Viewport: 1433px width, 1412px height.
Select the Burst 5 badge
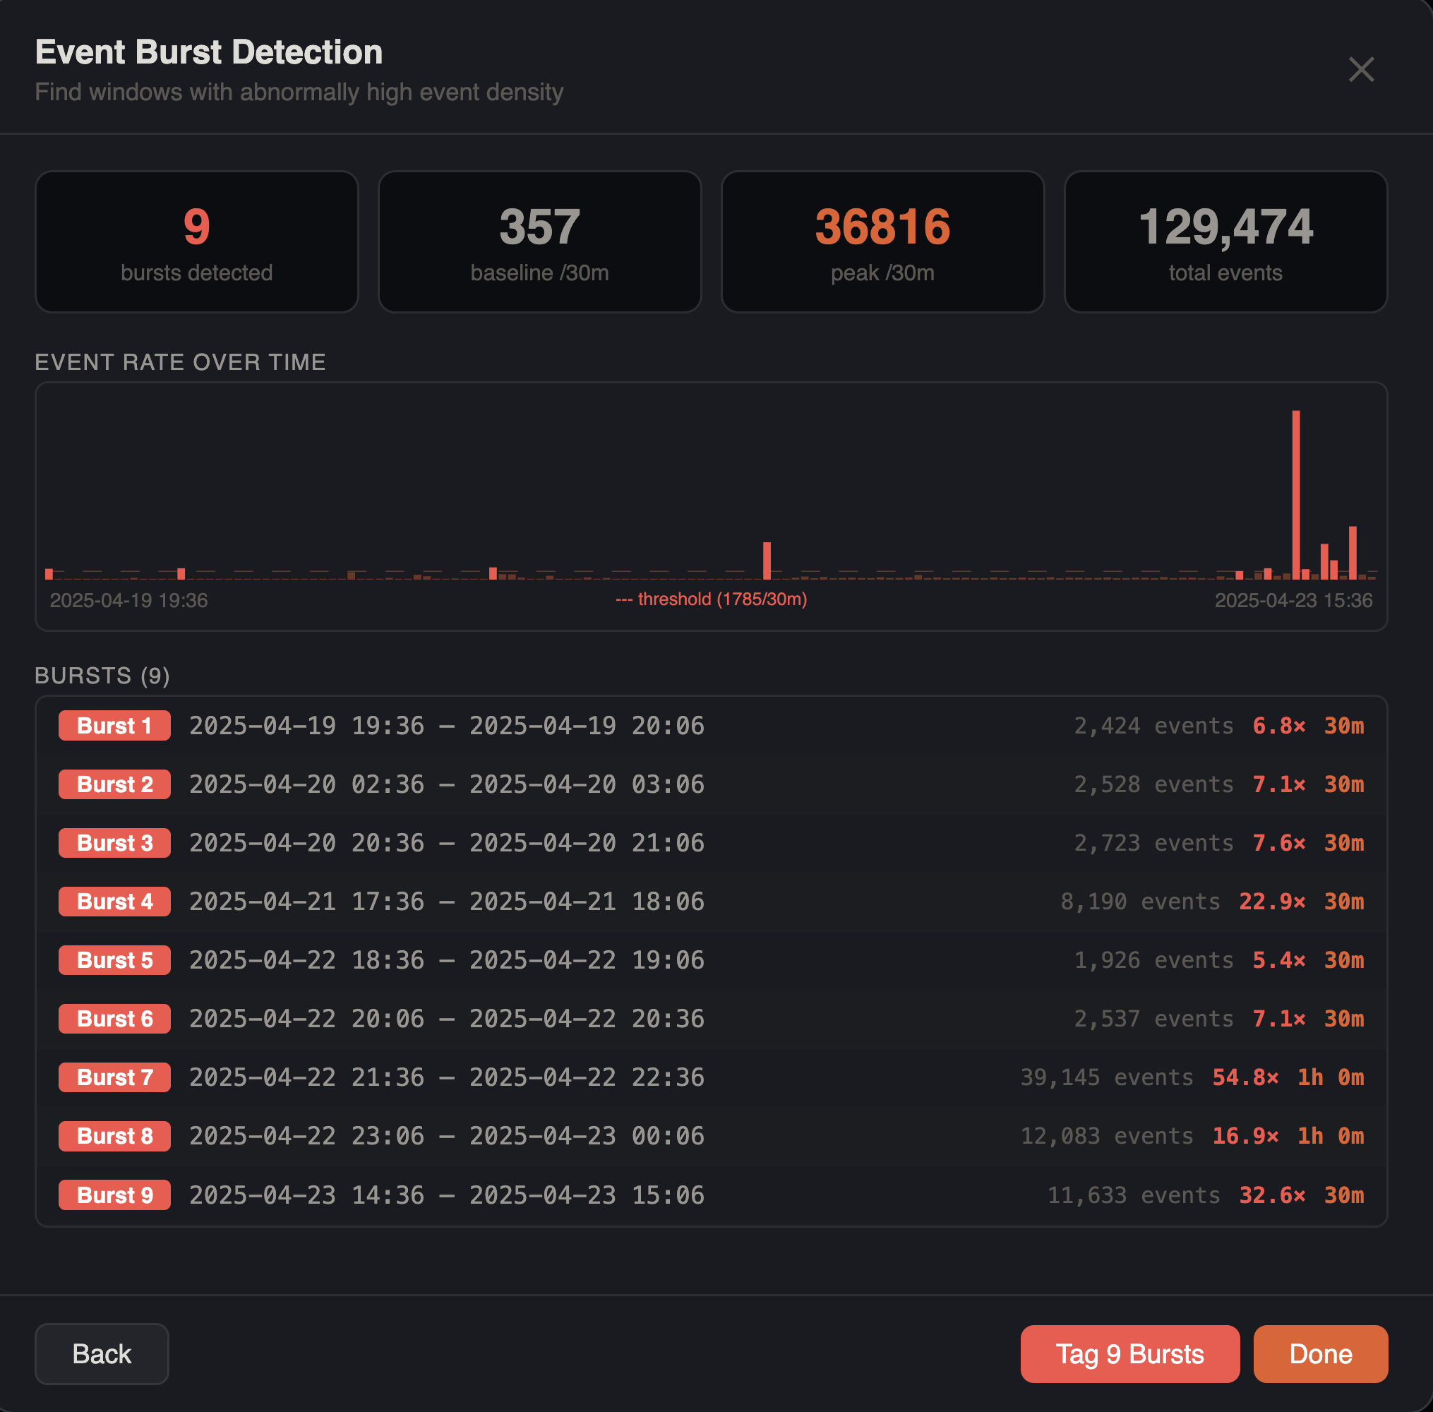click(x=114, y=959)
